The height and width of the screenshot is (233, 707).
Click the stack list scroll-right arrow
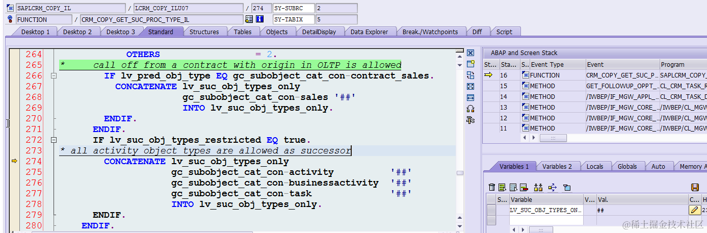534,138
